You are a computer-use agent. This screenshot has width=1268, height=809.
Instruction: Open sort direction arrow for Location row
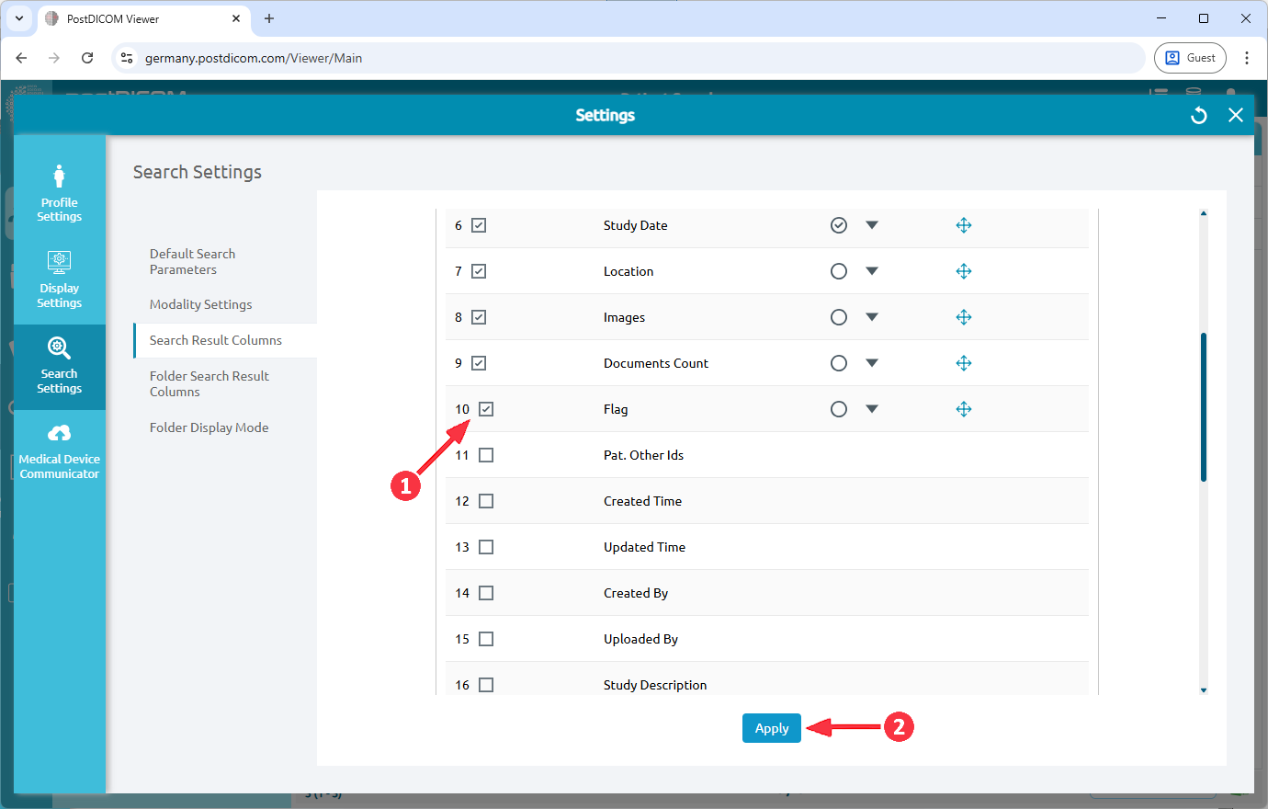click(x=872, y=271)
